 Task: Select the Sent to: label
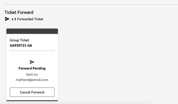32,74
